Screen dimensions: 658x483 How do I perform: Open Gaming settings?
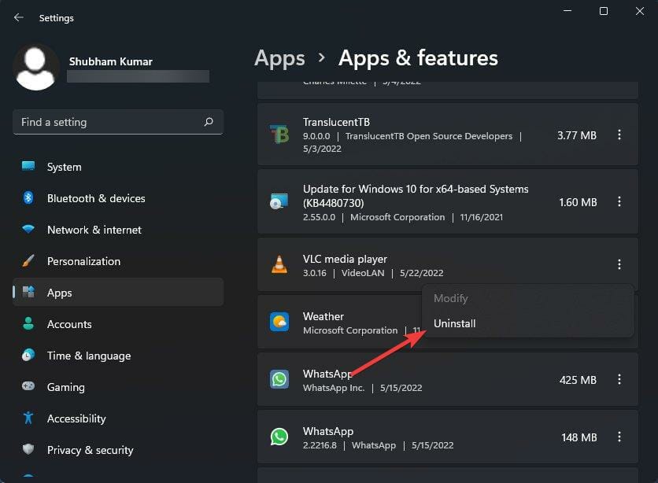pos(118,387)
